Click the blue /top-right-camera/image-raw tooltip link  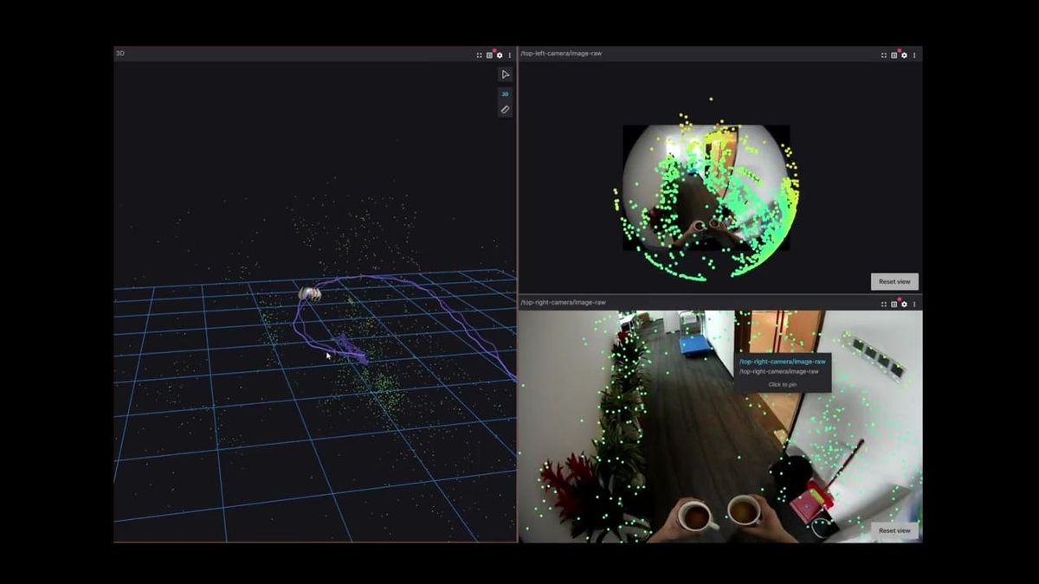pyautogui.click(x=783, y=362)
